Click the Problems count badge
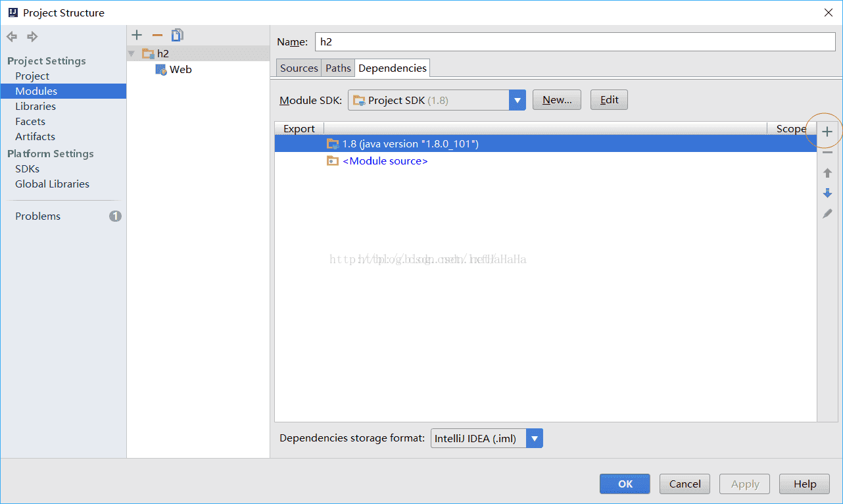 tap(115, 216)
